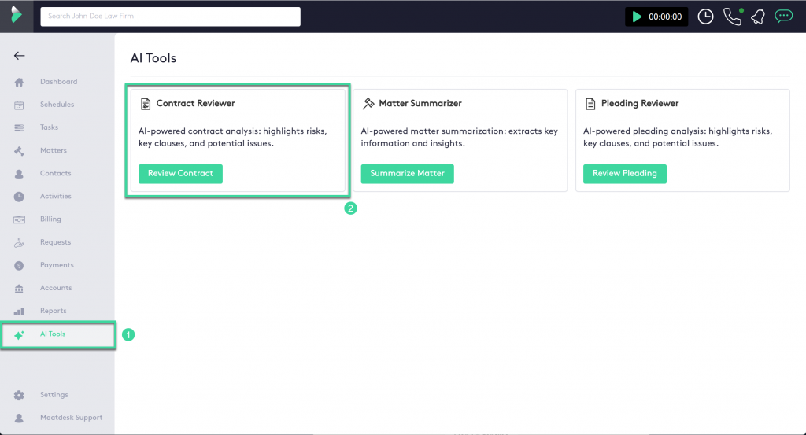Open Maatdesk Support link
The image size is (806, 435).
pyautogui.click(x=71, y=418)
